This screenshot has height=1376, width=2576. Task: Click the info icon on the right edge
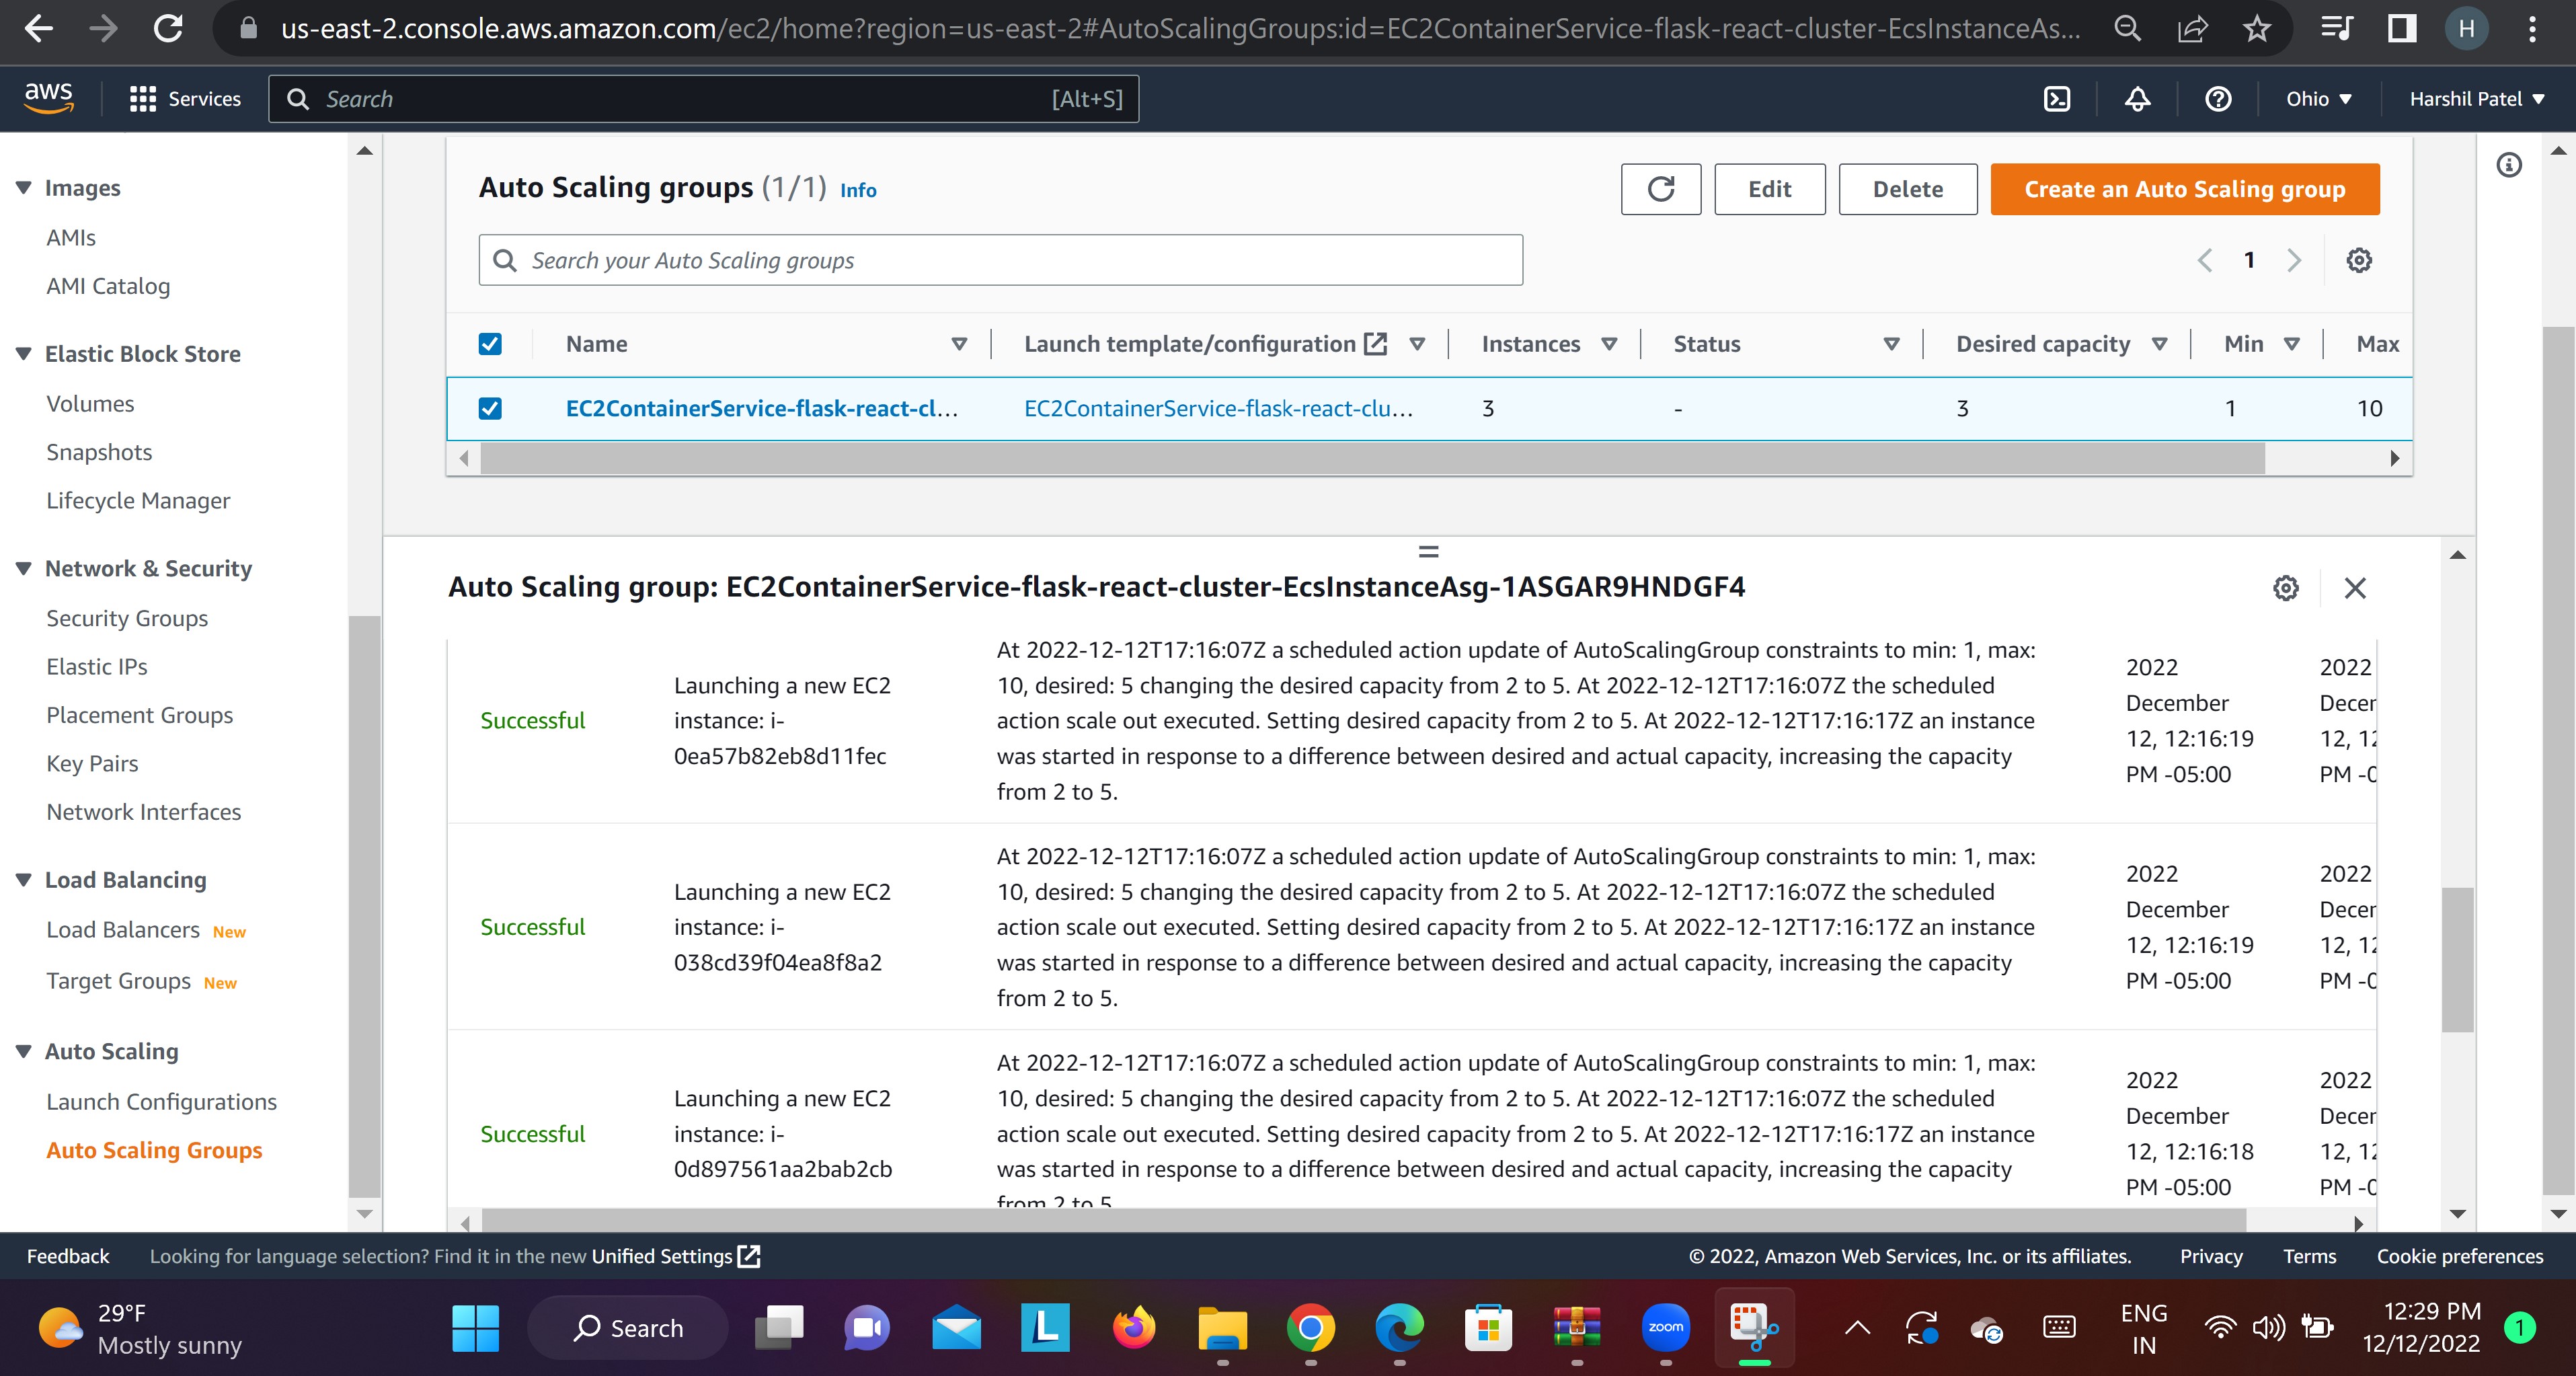[x=2510, y=165]
